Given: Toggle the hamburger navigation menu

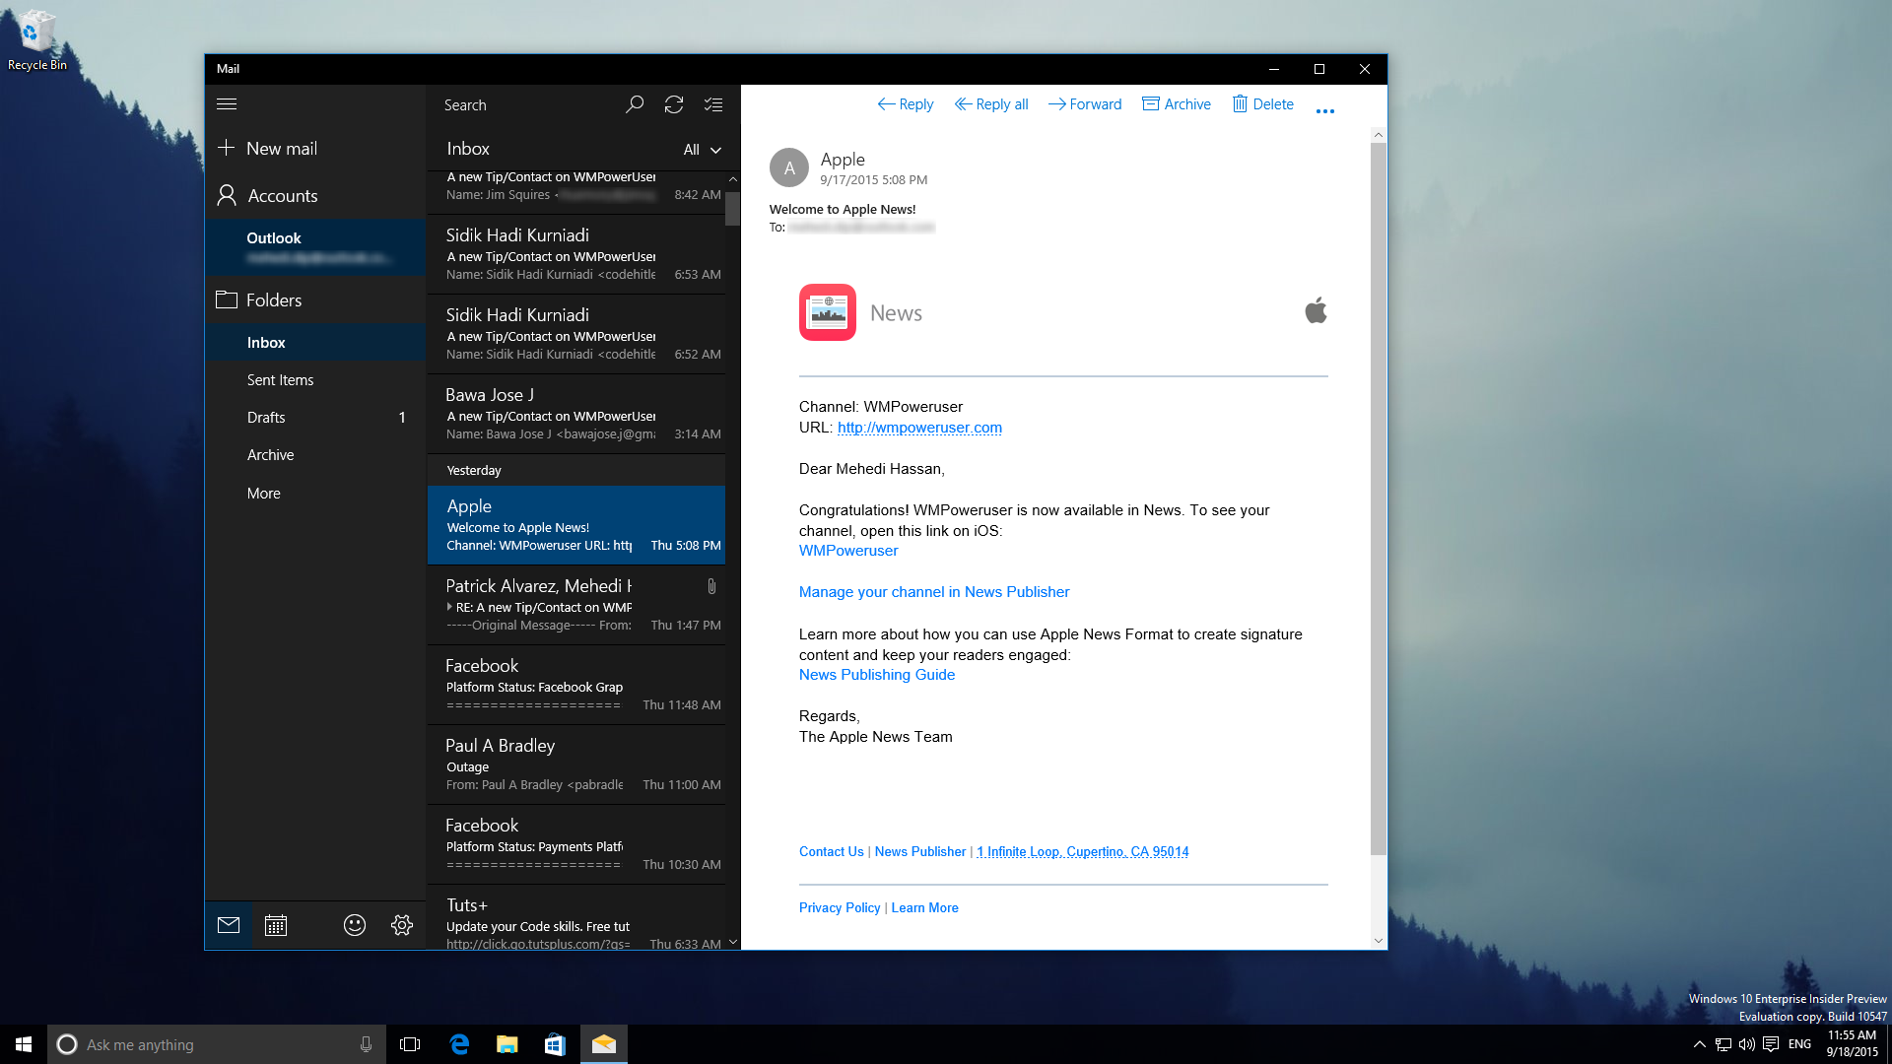Looking at the screenshot, I should pos(227,104).
